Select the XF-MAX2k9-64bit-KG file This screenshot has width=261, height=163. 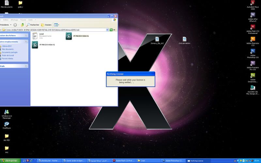43,45
